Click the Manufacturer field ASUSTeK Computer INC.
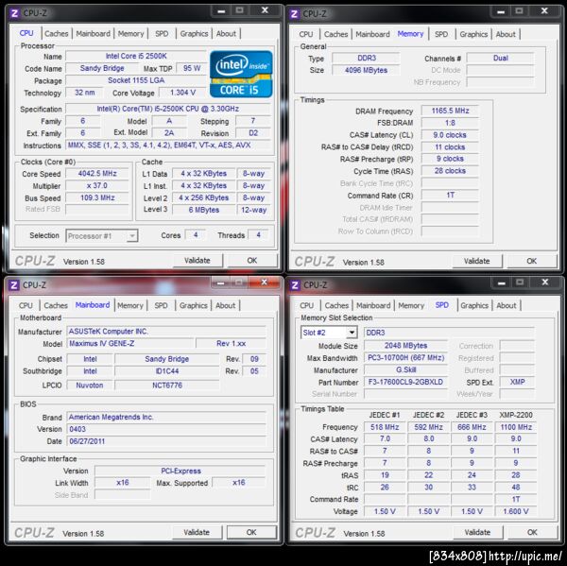 tap(166, 332)
